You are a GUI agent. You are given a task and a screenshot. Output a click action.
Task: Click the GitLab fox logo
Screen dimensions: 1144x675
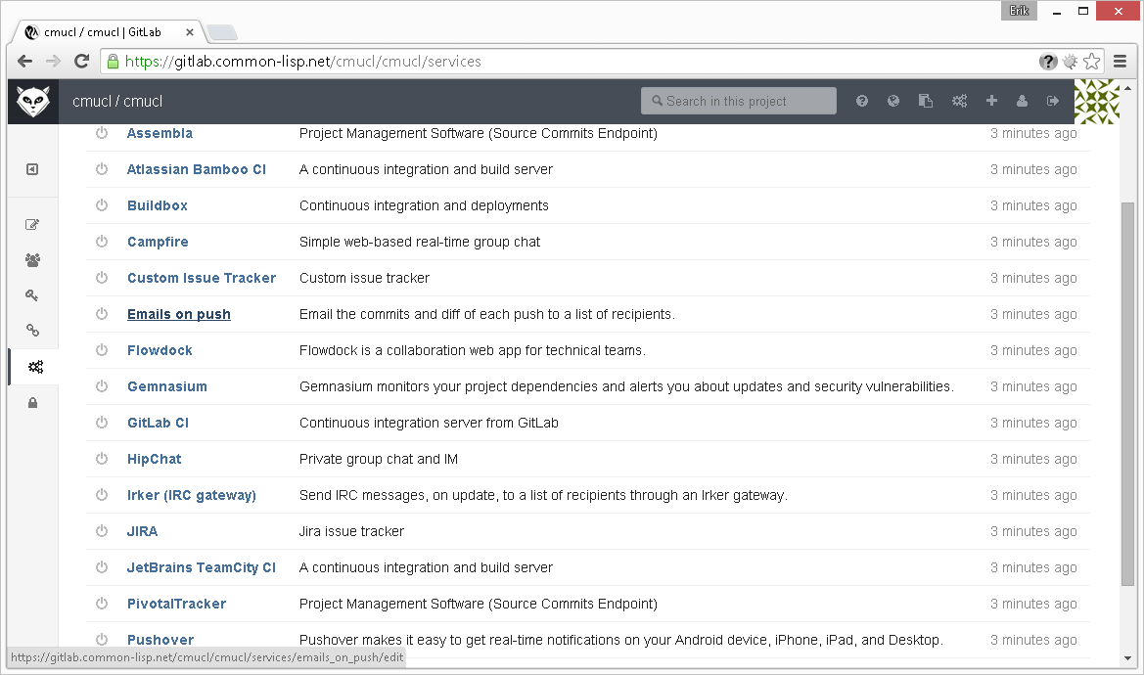click(33, 102)
